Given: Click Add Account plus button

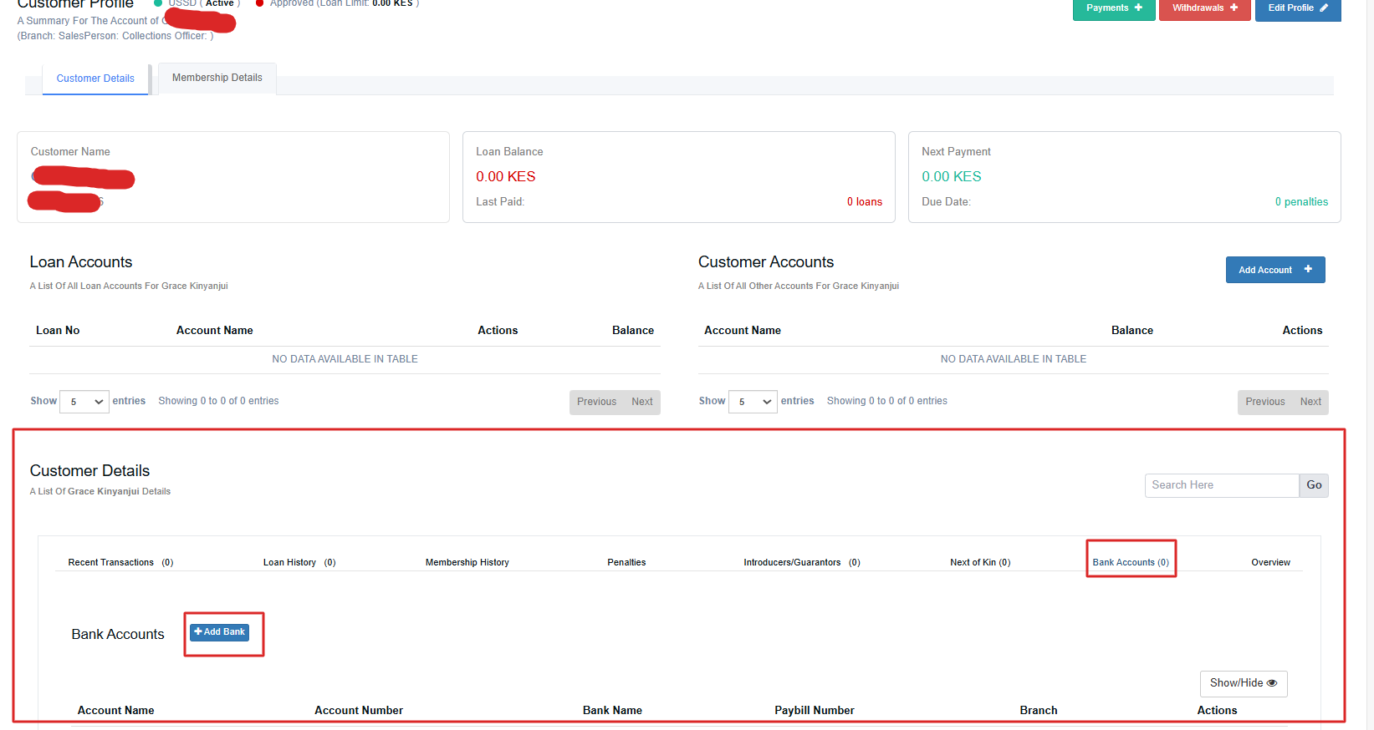Looking at the screenshot, I should [x=1274, y=270].
